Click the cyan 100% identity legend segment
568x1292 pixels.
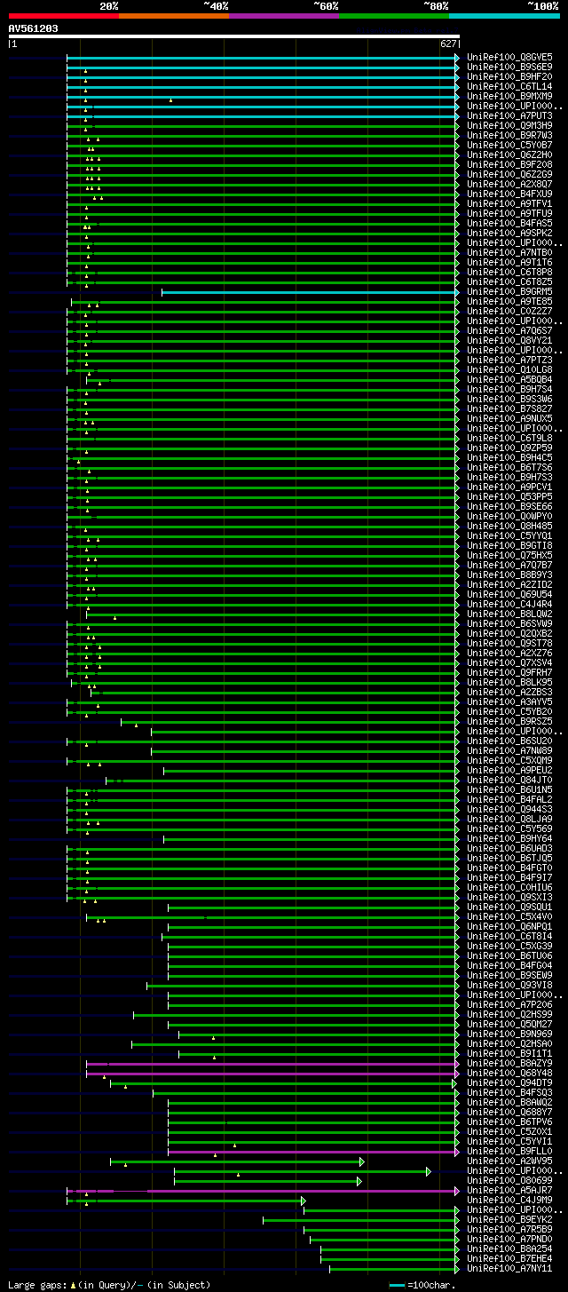tap(504, 15)
